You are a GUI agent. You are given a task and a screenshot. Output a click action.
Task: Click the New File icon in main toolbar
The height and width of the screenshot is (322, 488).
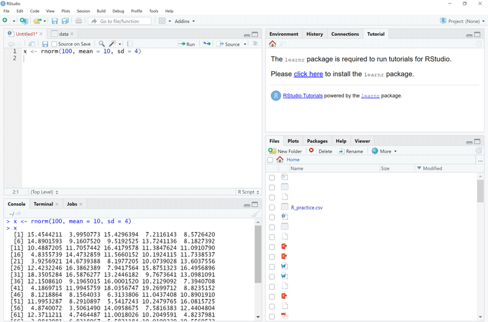pyautogui.click(x=5, y=21)
